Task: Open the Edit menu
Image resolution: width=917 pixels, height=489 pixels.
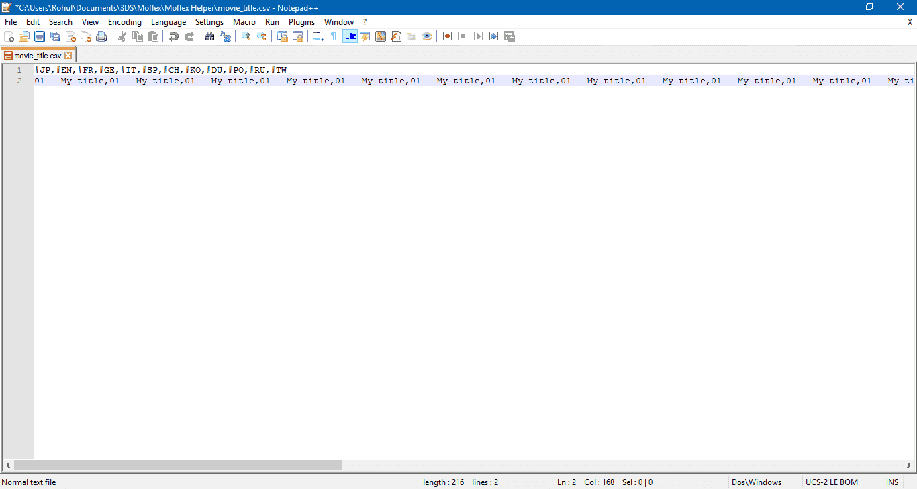Action: coord(33,22)
